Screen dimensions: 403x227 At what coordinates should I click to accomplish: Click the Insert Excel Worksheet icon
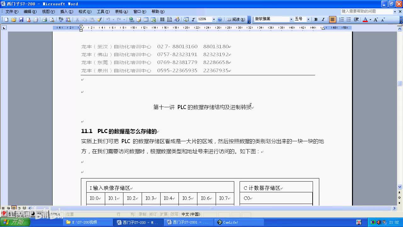pos(153,20)
